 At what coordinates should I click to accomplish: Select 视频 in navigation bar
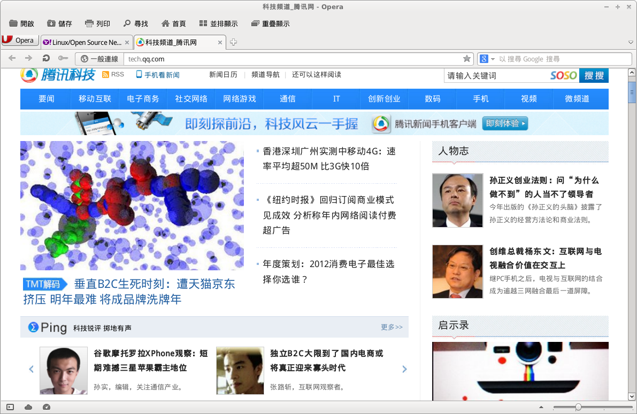529,99
